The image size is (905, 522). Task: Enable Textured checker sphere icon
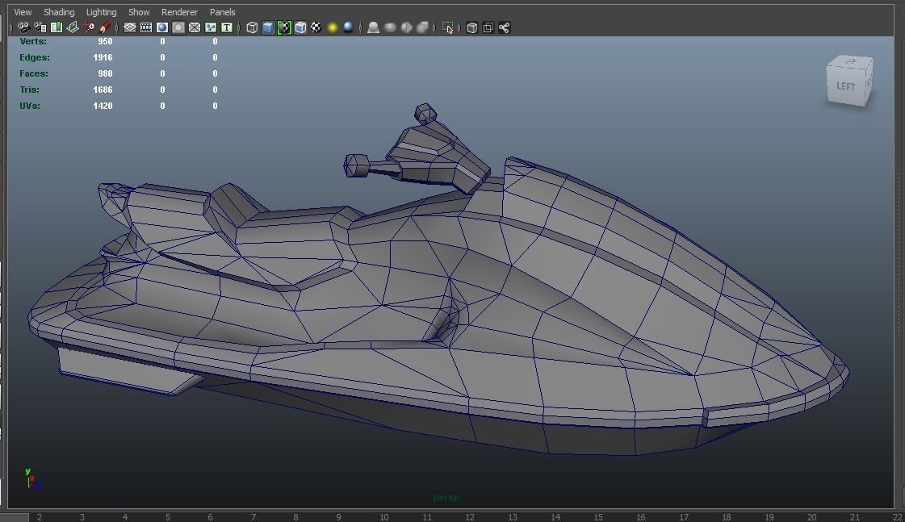pos(316,27)
